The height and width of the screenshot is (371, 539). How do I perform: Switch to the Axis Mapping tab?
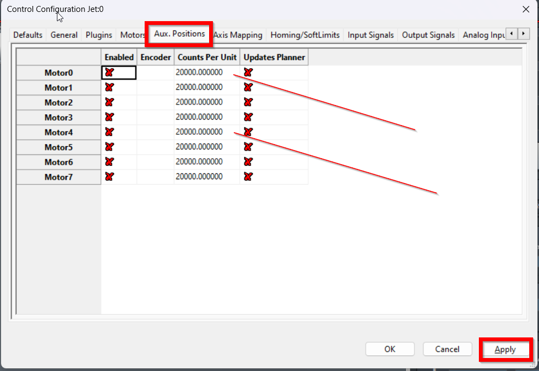point(238,35)
